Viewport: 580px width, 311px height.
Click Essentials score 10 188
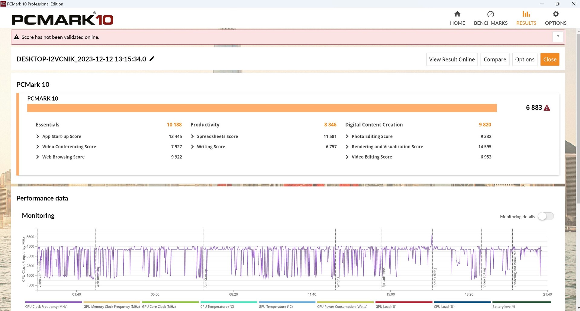(x=174, y=125)
